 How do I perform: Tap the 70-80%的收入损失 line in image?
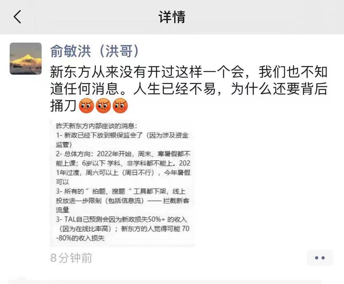pos(80,238)
